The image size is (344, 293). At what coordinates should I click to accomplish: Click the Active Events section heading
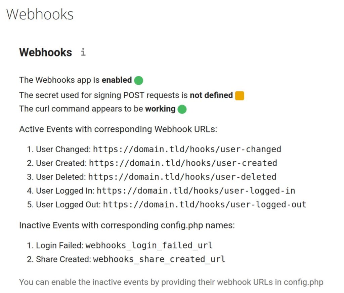point(118,129)
